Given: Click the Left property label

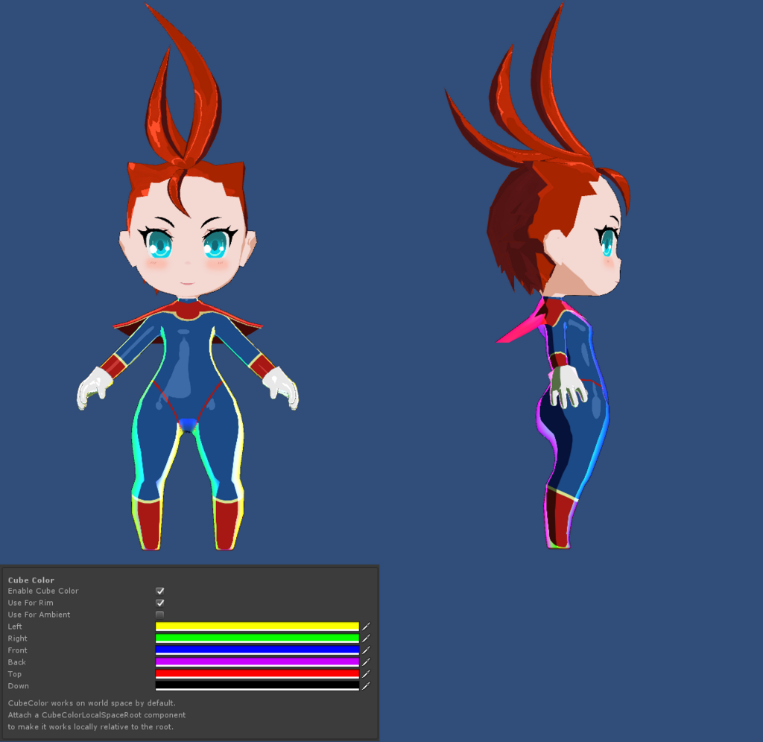Looking at the screenshot, I should [15, 627].
